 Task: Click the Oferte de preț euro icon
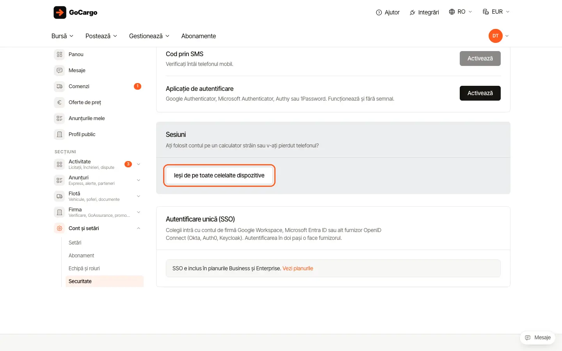(x=59, y=103)
